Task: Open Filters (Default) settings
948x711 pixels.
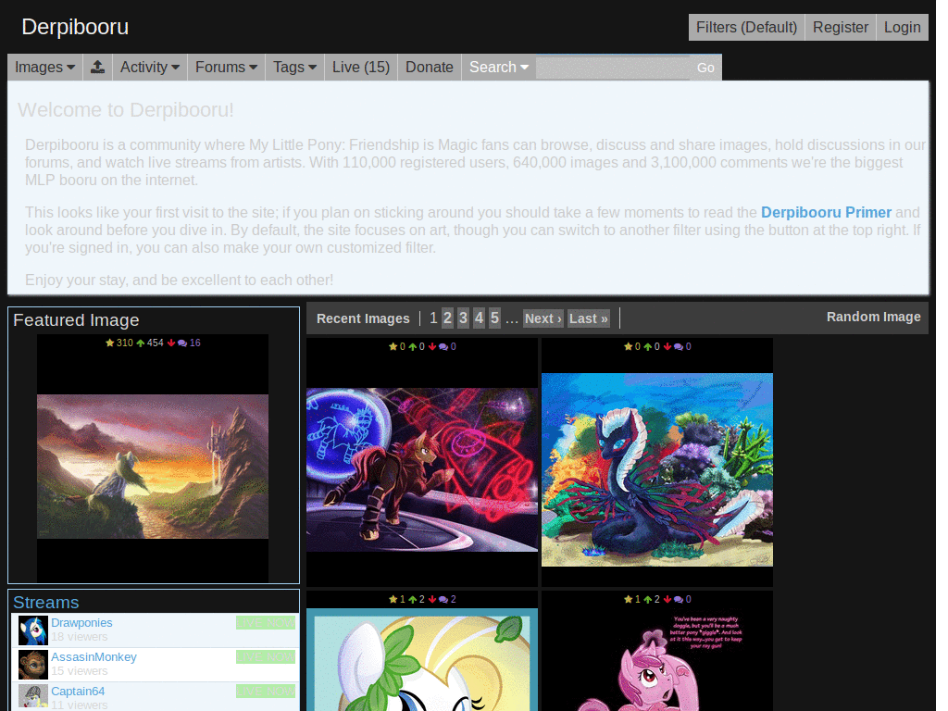Action: tap(746, 27)
